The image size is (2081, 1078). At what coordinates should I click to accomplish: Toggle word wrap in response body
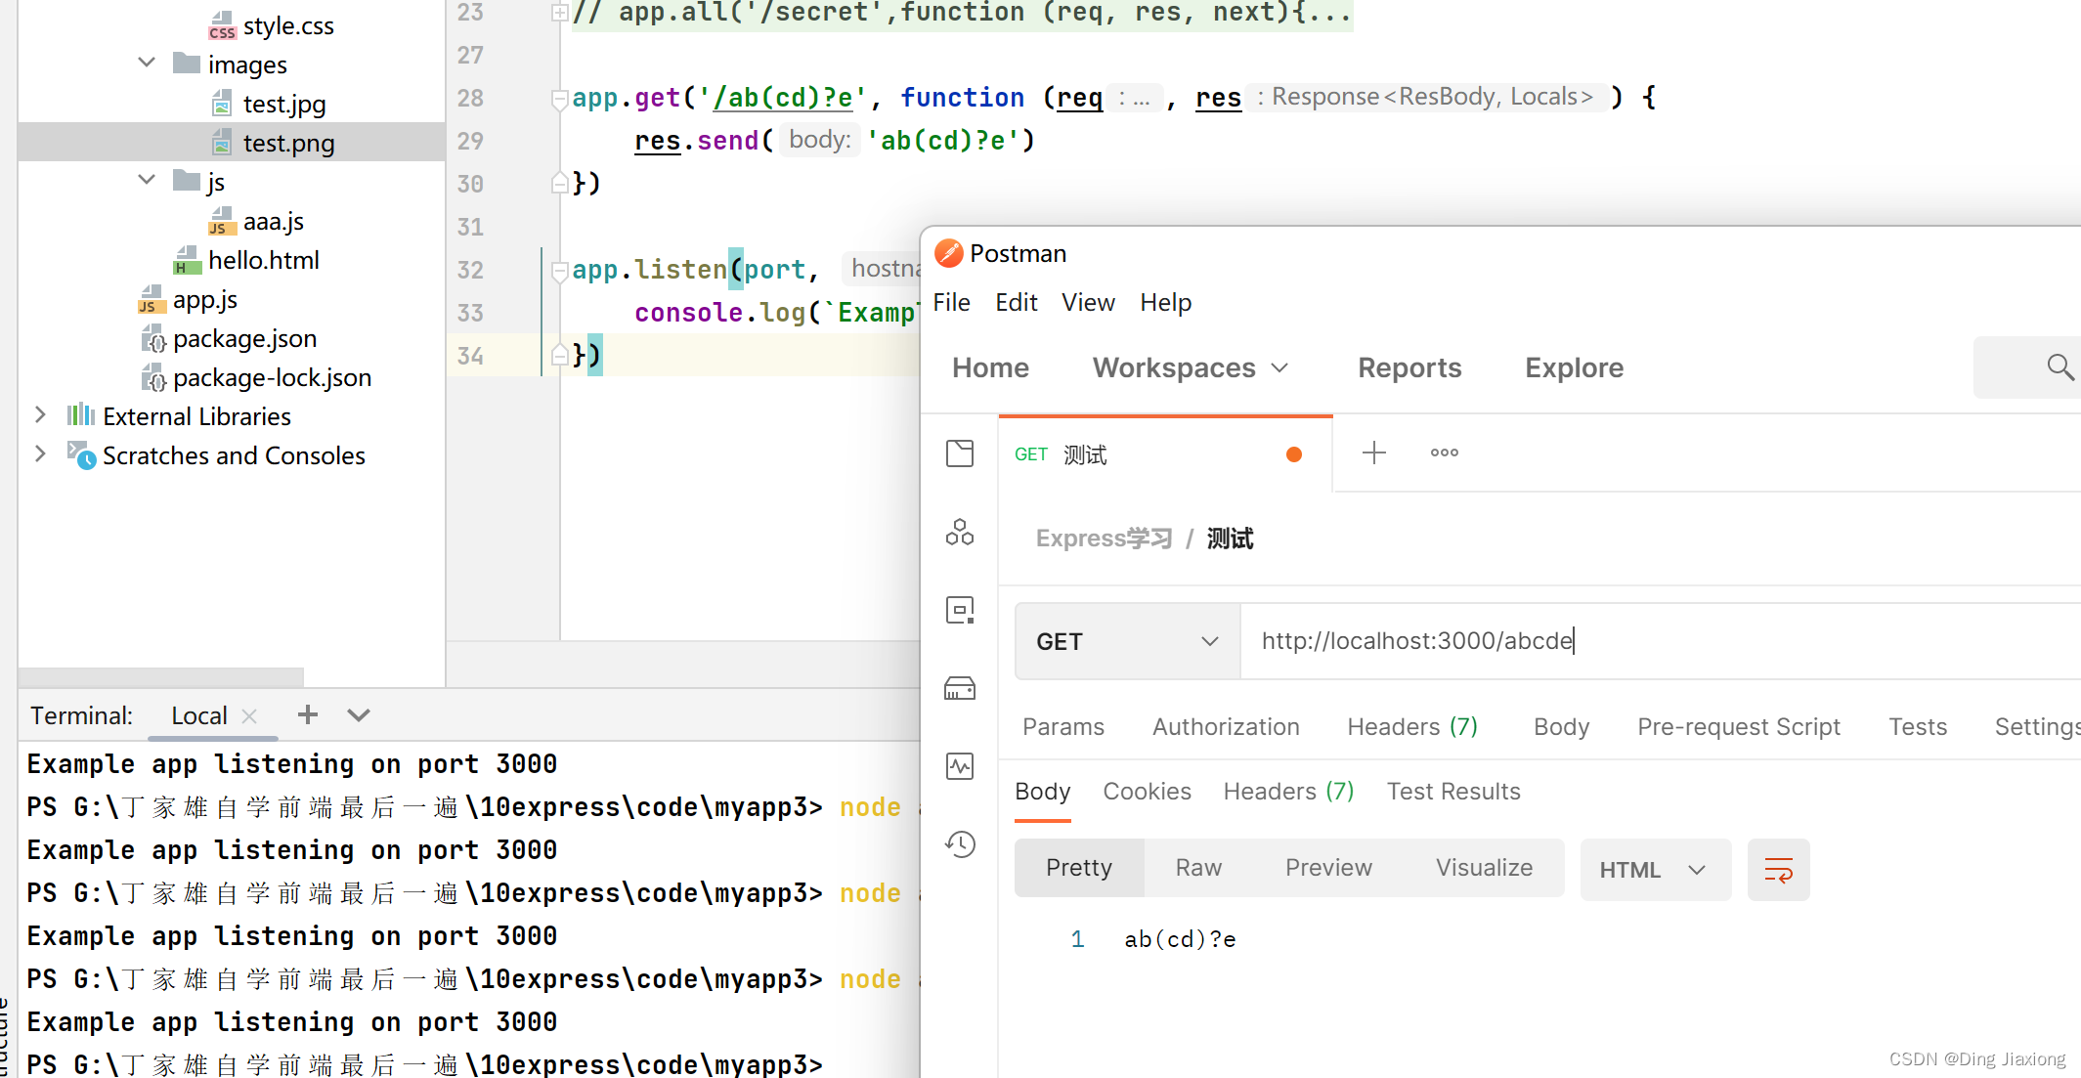coord(1778,869)
